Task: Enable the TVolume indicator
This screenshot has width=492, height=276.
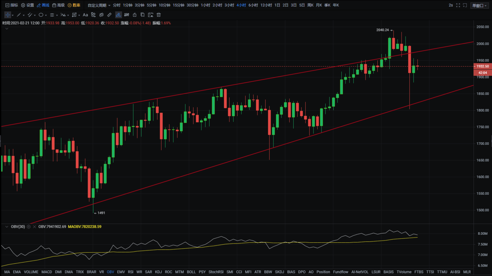Action: click(x=404, y=272)
